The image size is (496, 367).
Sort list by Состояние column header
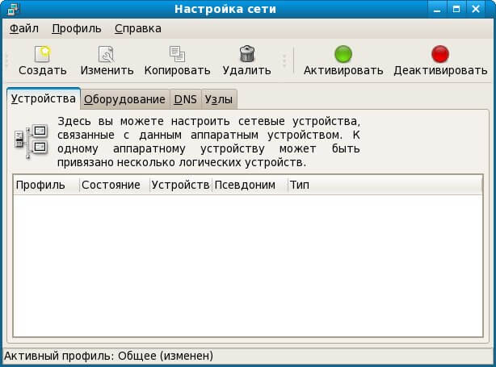pos(114,185)
